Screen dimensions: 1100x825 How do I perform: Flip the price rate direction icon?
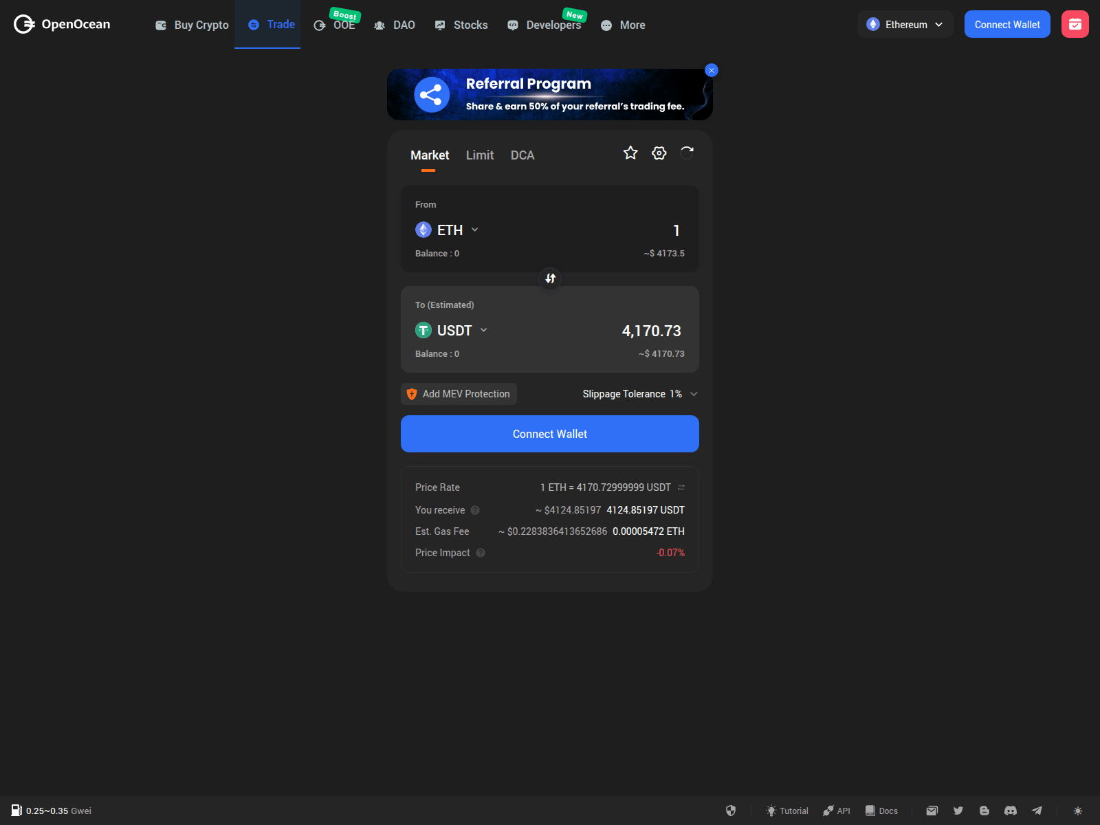pyautogui.click(x=681, y=487)
